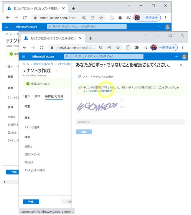191x215 pixels.
Task: Click the テナントの種類 label in front window
Action: click(32, 127)
